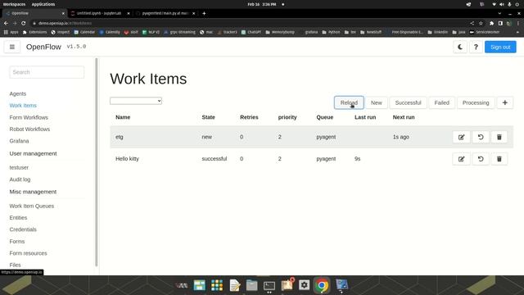
Task: Open the Settings gear dock icon
Action: [x=304, y=285]
